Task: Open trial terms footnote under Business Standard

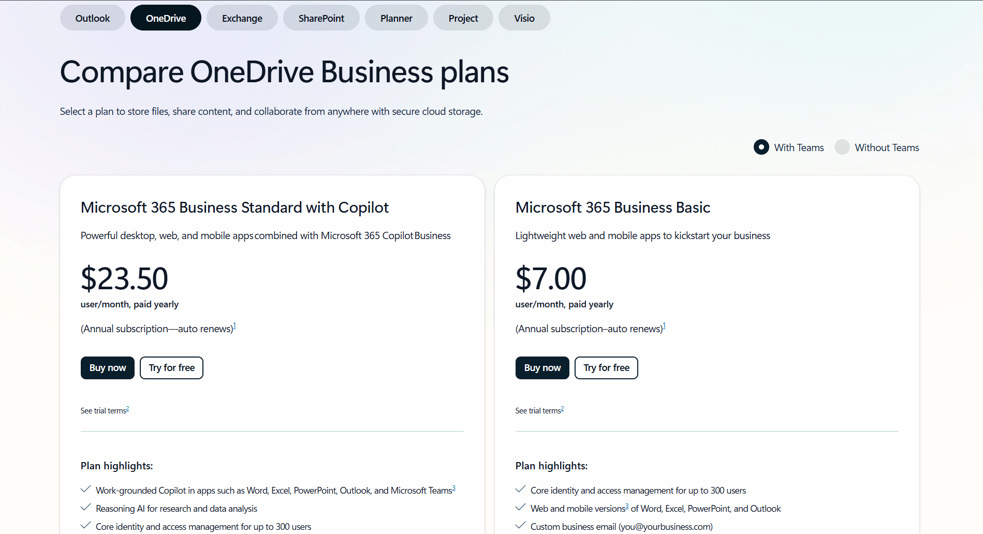Action: pos(127,409)
